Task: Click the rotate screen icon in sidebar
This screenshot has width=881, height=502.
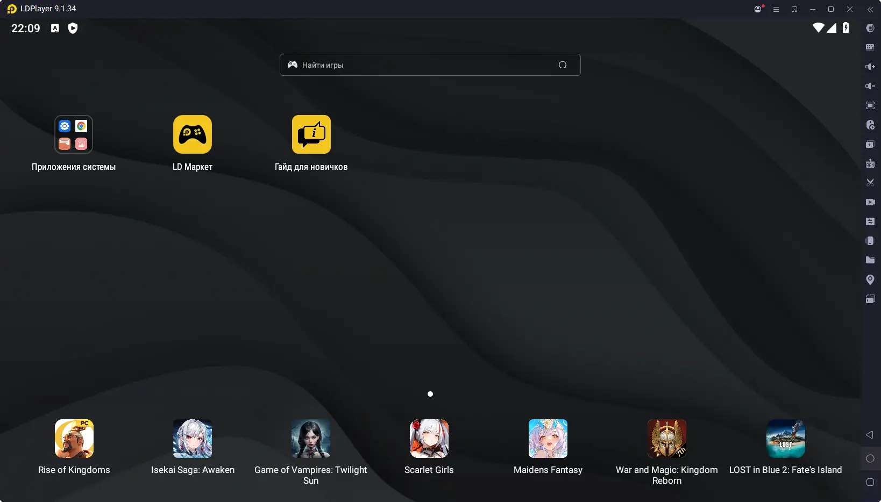Action: pyautogui.click(x=870, y=299)
